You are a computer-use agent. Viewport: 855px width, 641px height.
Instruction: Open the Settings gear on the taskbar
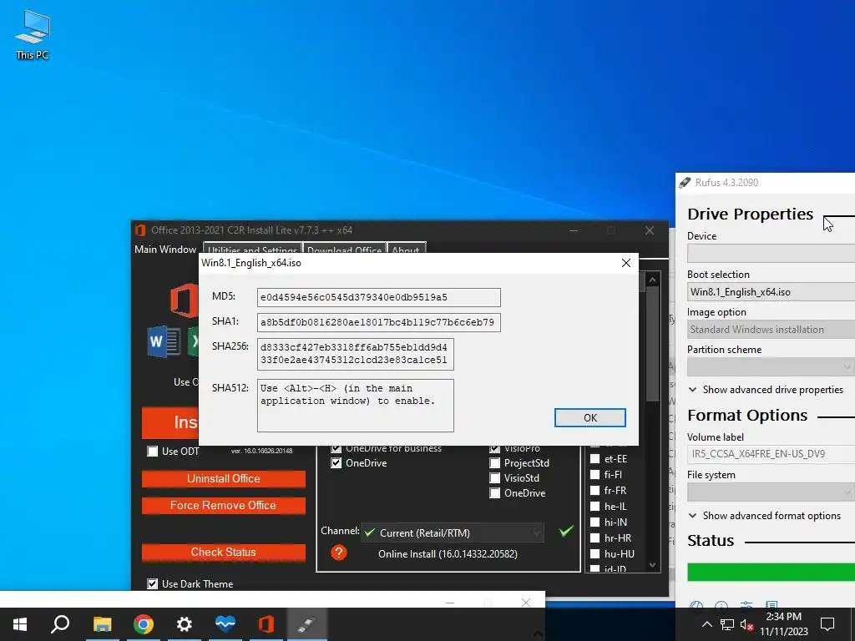pos(185,624)
